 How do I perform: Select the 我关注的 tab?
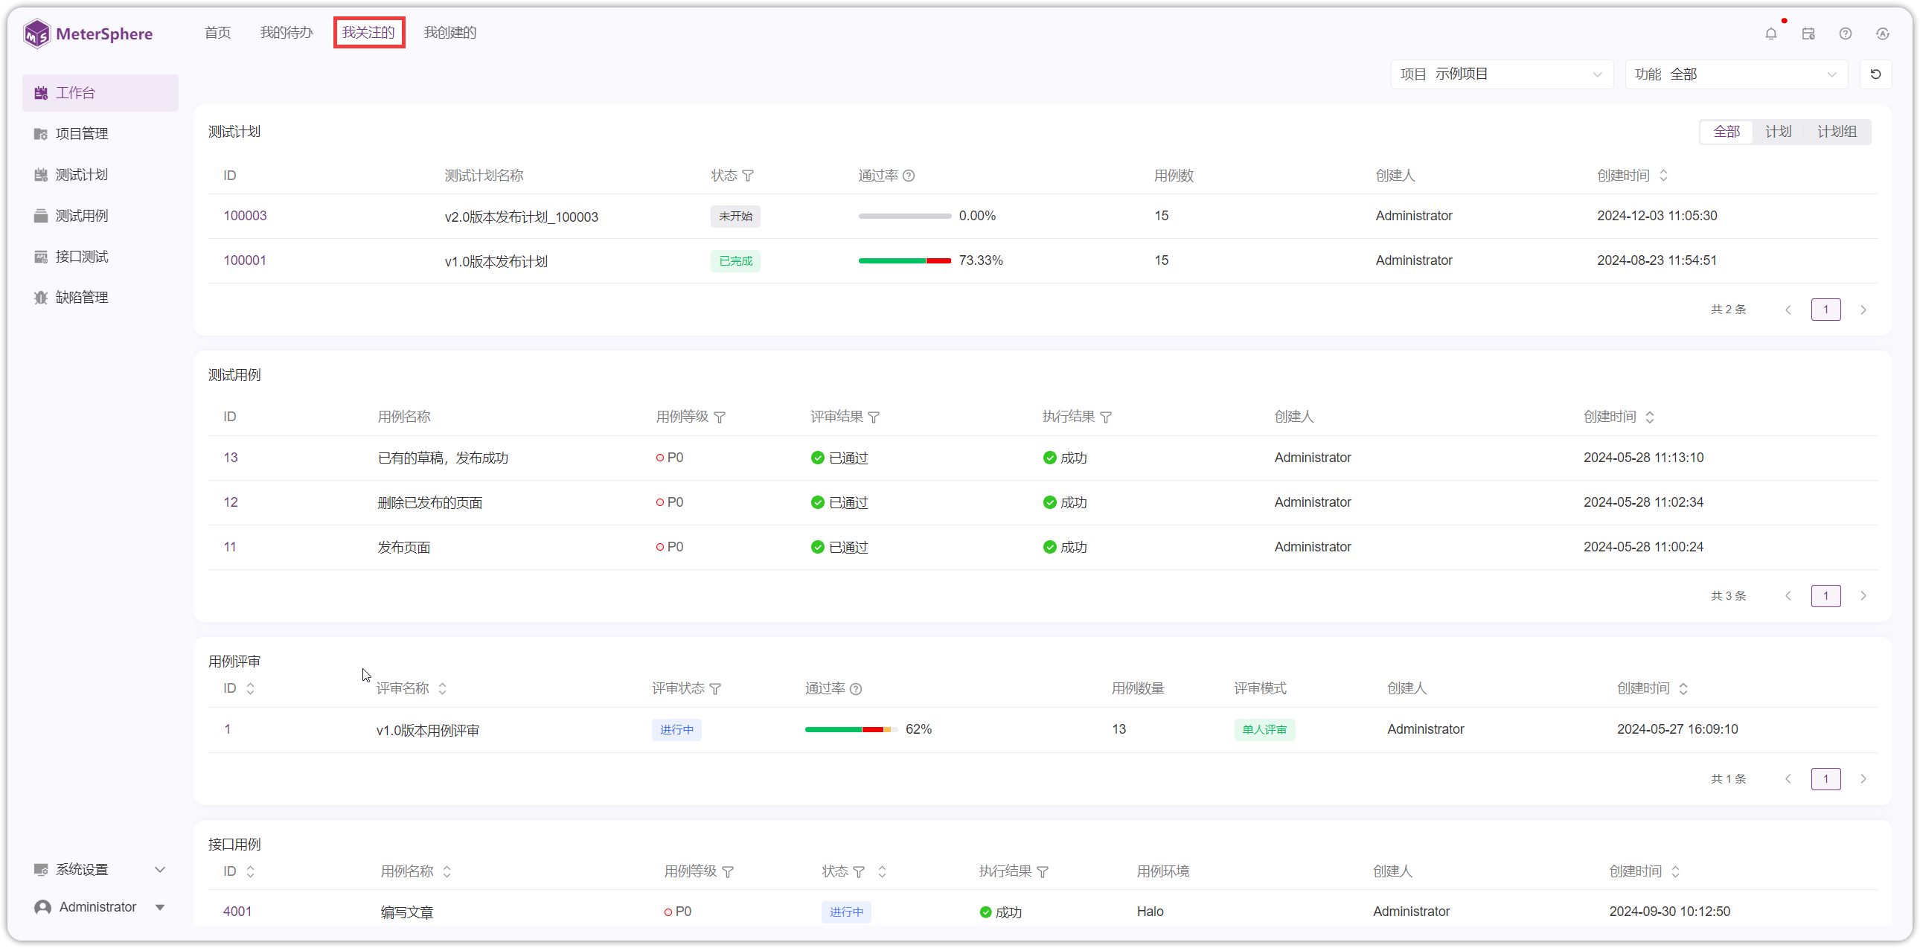(368, 33)
